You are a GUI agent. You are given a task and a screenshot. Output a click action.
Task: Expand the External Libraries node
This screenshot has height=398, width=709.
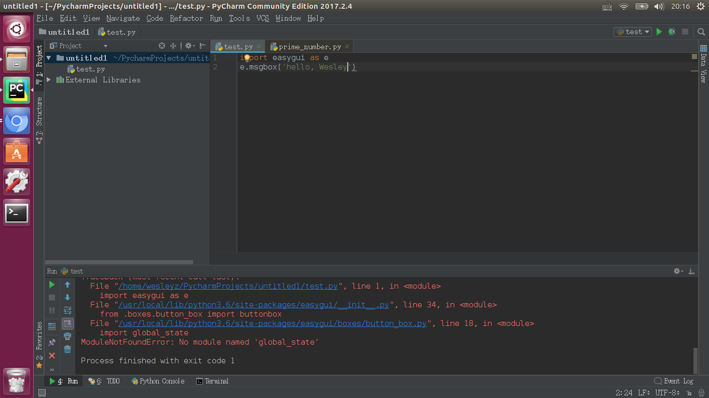pyautogui.click(x=49, y=80)
